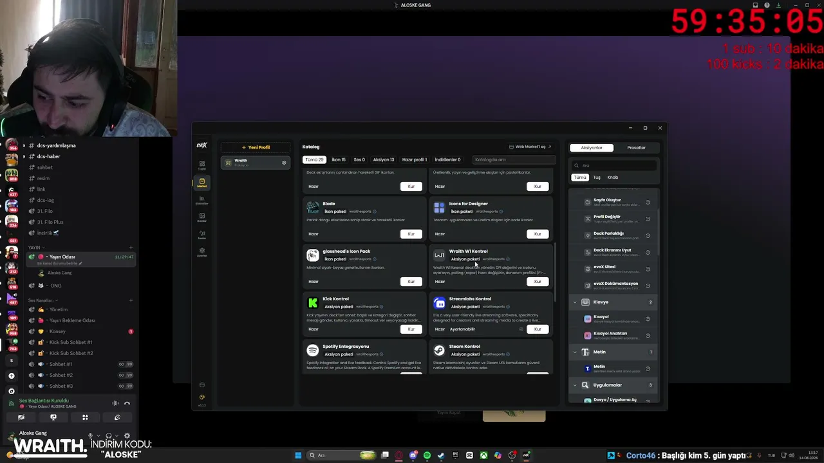Screen dimensions: 824x463
Task: Open Spotify from the Windows taskbar
Action: tap(427, 455)
